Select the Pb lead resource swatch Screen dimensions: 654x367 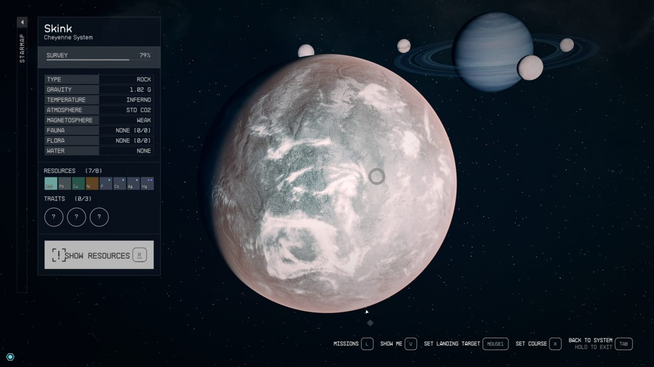[x=64, y=183]
